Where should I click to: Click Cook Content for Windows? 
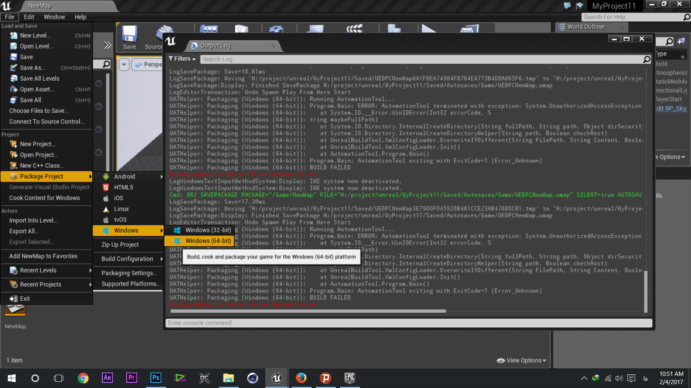click(47, 198)
